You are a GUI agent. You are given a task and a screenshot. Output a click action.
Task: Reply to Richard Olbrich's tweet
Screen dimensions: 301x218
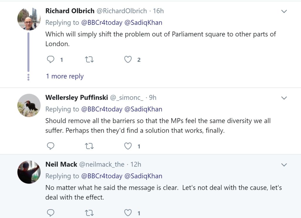tap(51, 60)
